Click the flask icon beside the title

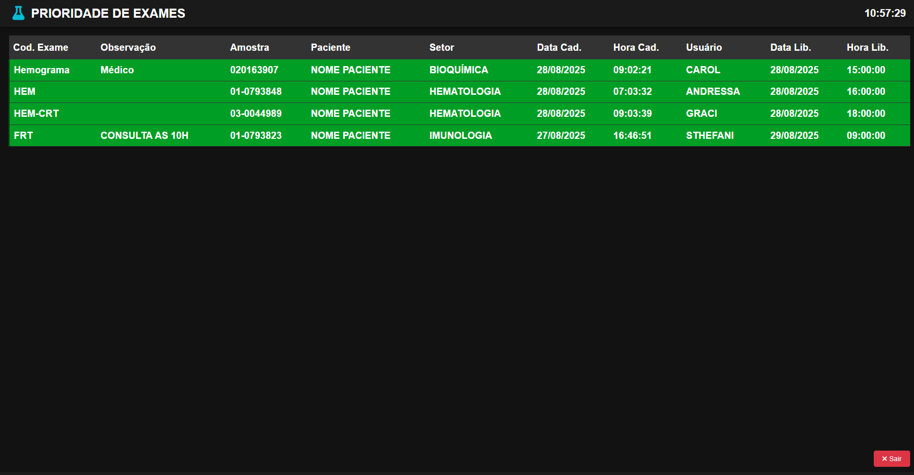point(18,13)
